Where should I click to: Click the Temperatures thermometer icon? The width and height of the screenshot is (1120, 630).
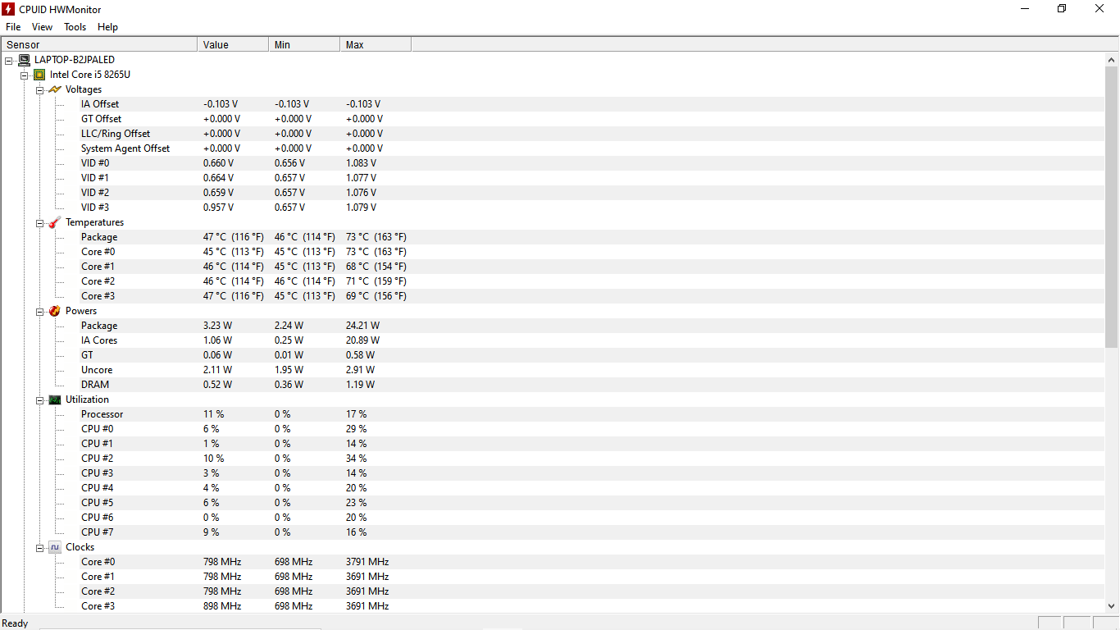(x=55, y=222)
